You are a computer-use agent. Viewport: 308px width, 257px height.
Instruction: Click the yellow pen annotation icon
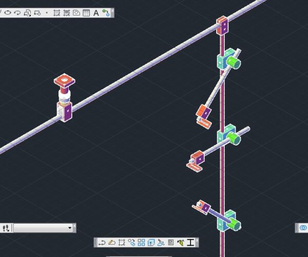point(181,243)
